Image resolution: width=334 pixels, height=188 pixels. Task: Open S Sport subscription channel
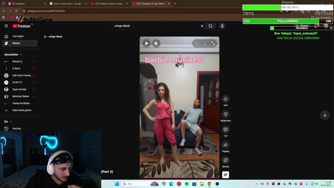pyautogui.click(x=20, y=68)
